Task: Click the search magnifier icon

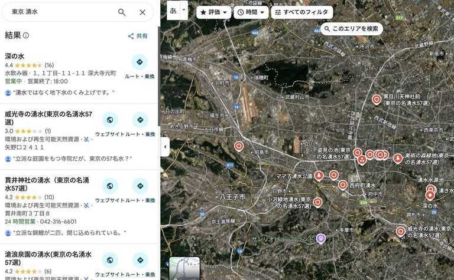Action: coord(122,12)
